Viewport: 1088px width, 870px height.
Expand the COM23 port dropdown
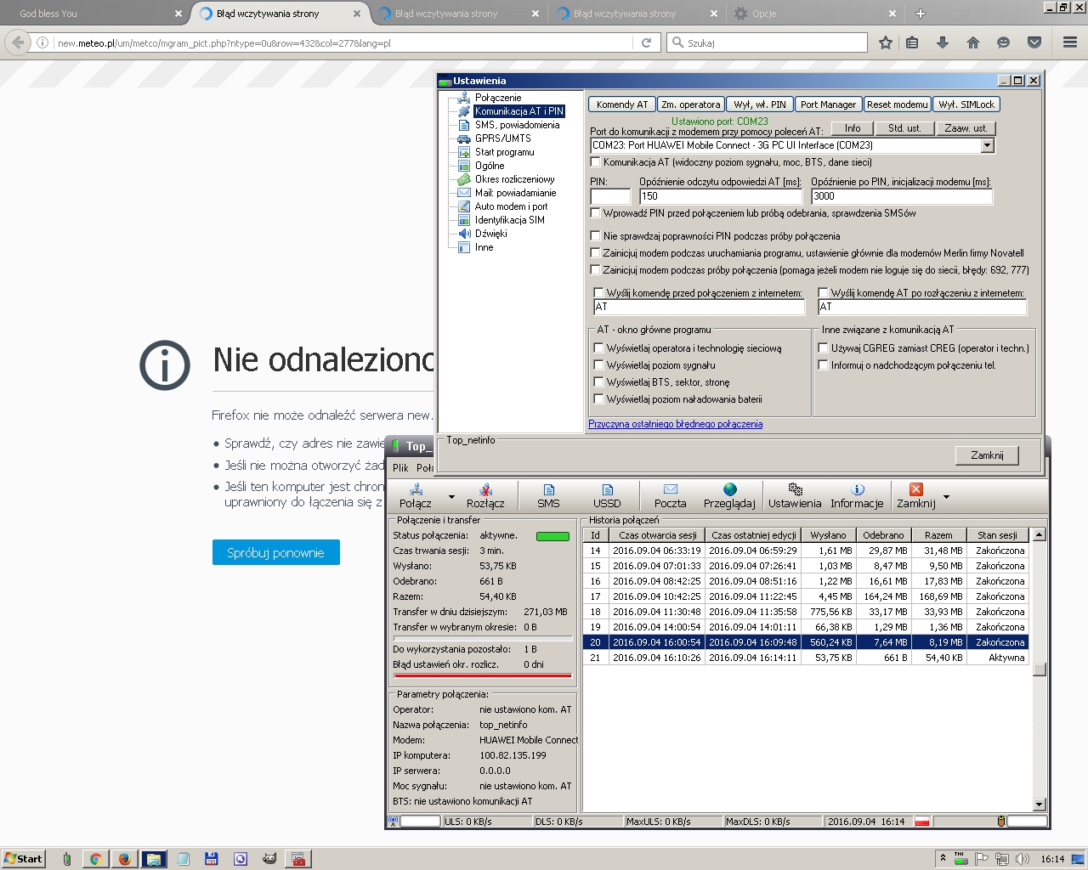[x=987, y=145]
